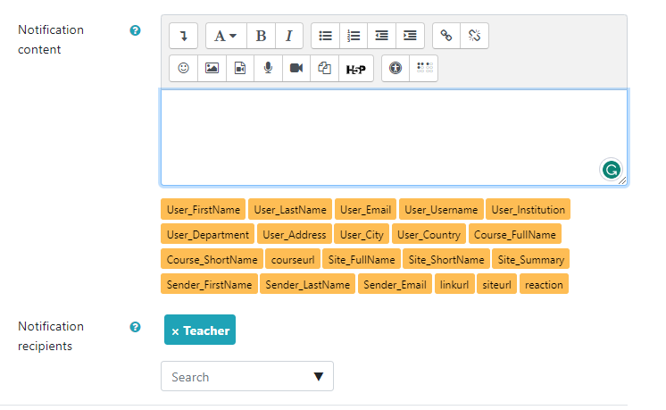The height and width of the screenshot is (410, 666).
Task: Apply italic formatting in editor
Action: 289,36
